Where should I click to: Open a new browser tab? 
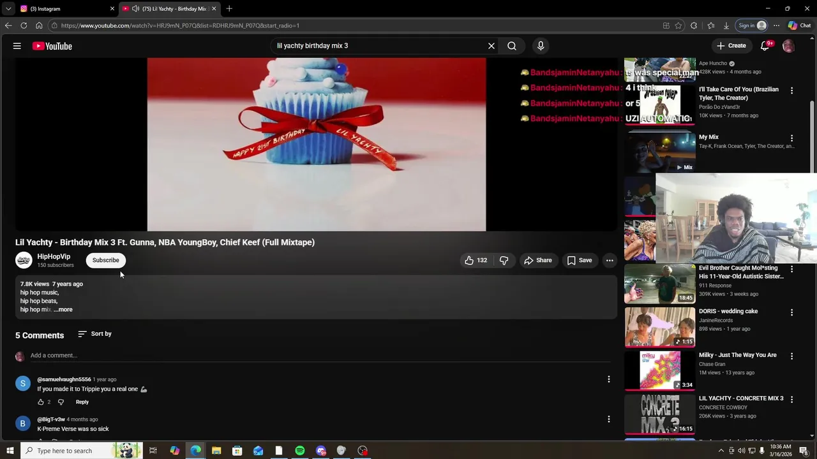point(229,9)
